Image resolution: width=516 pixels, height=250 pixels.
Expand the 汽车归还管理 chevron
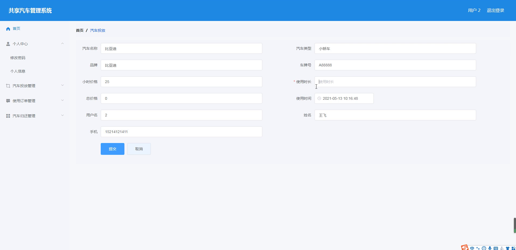click(62, 116)
